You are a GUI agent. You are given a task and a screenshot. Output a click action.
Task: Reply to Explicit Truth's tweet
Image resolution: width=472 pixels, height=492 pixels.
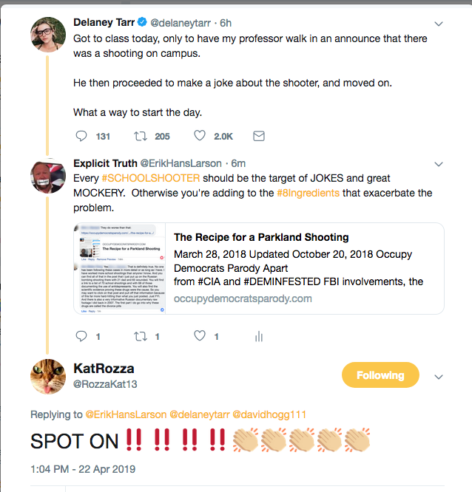(x=82, y=336)
